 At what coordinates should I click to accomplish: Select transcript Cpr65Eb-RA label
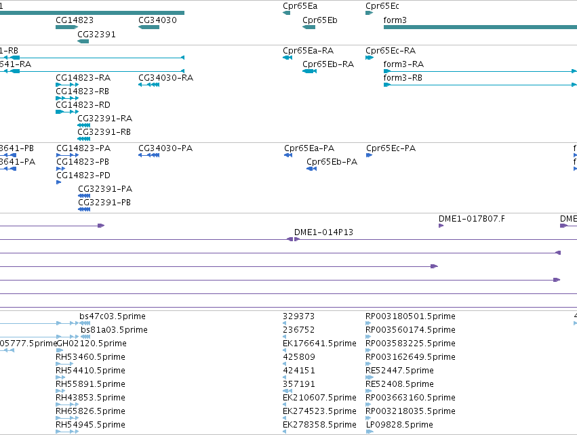[x=328, y=64]
